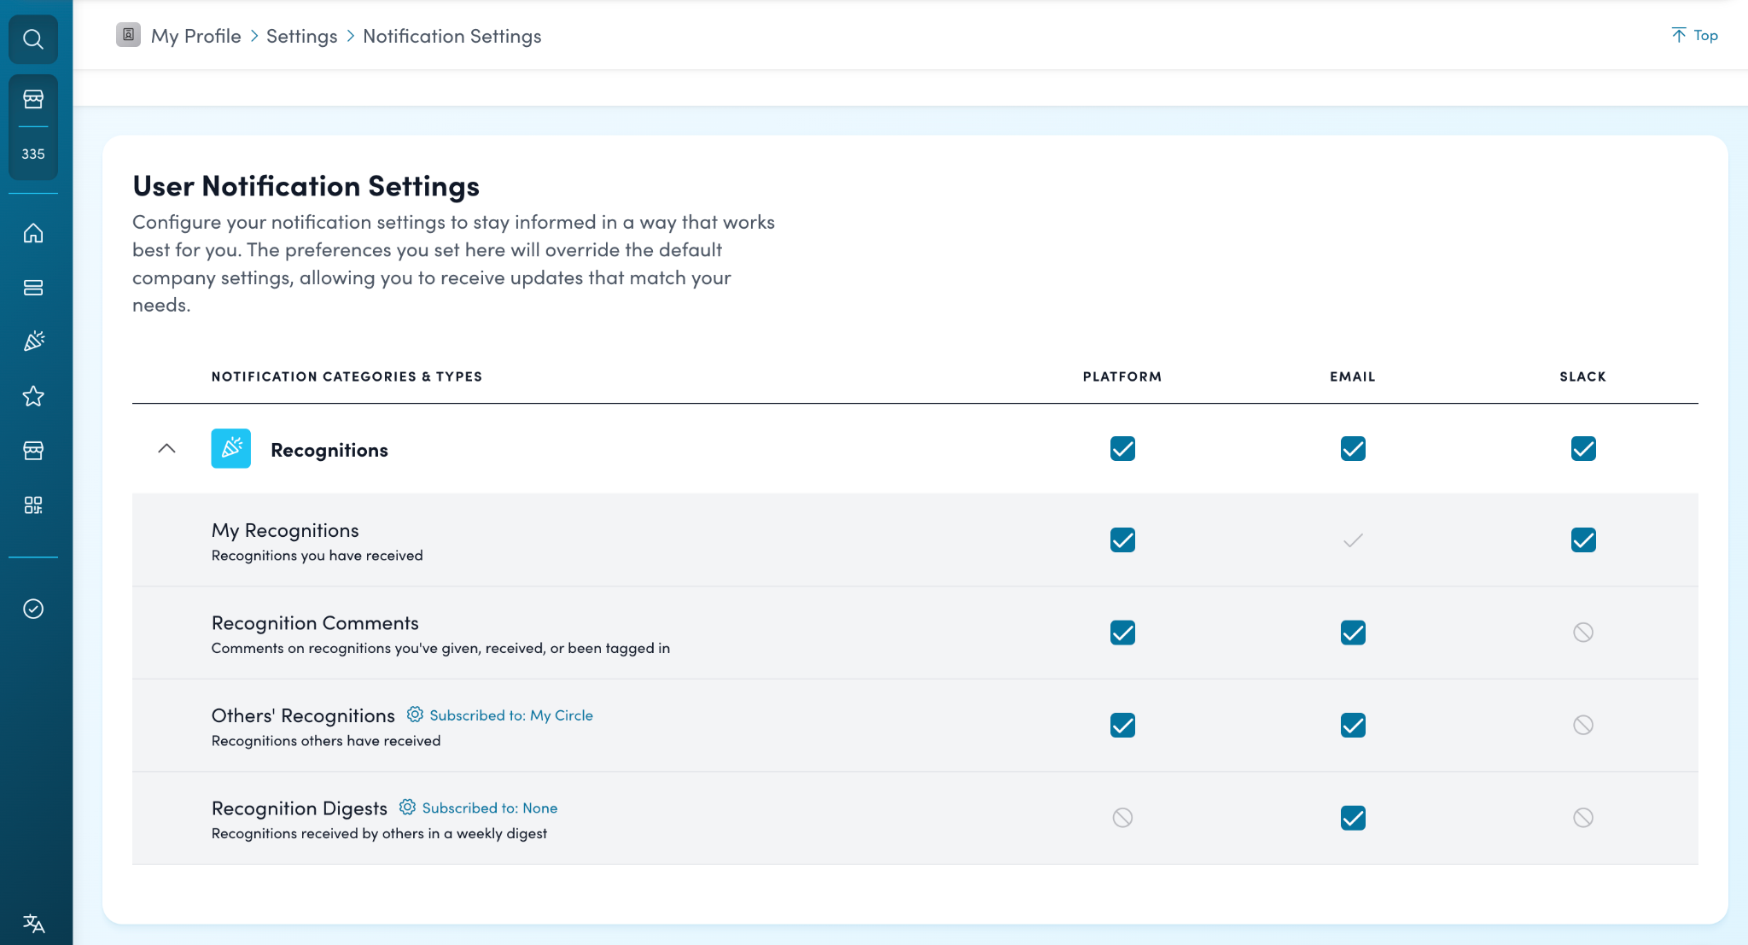This screenshot has height=945, width=1748.
Task: Click the QR code grid sidebar icon
Action: (x=33, y=505)
